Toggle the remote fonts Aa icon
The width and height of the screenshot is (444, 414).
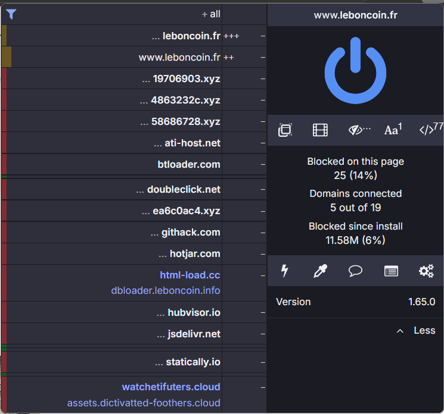click(x=393, y=130)
